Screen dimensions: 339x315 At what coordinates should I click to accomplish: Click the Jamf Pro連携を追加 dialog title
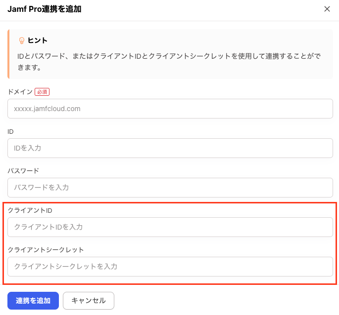click(x=45, y=9)
